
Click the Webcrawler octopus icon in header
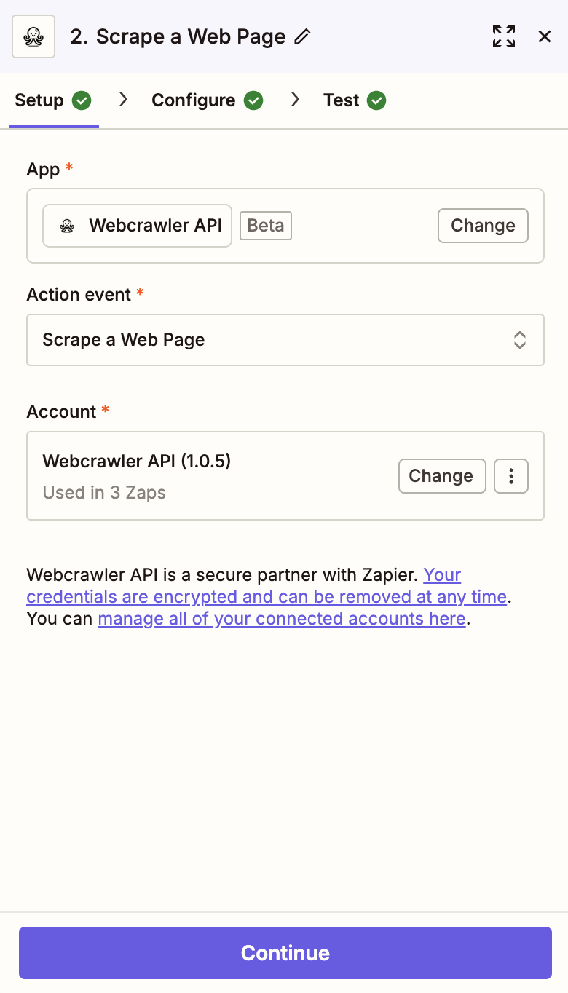coord(33,36)
